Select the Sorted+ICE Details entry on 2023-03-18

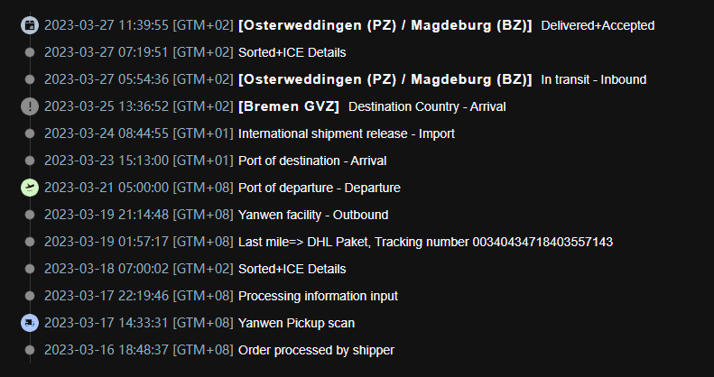[292, 269]
